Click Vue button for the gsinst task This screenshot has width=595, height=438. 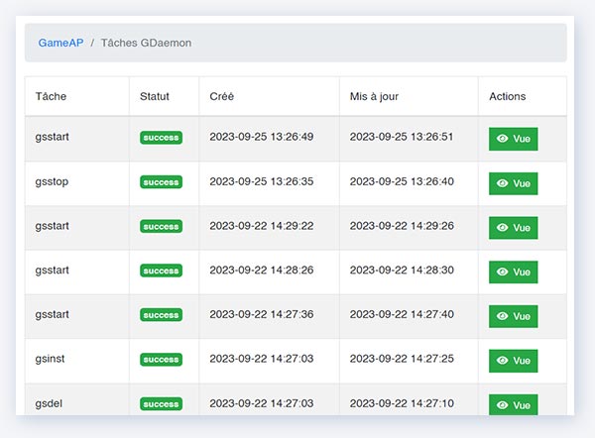point(513,361)
